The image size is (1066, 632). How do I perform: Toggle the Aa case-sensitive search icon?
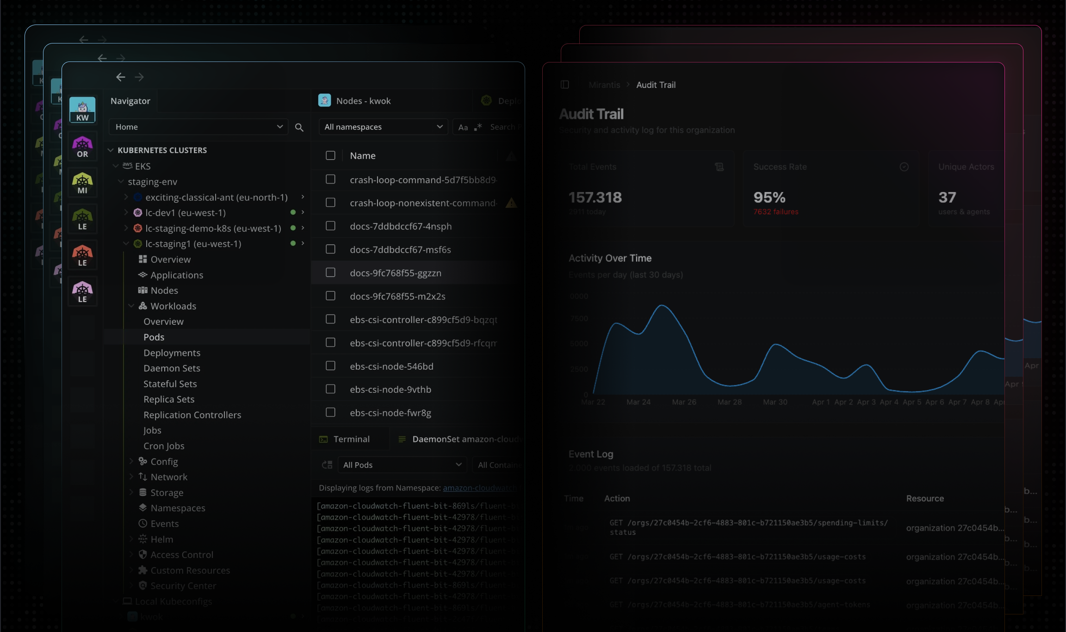463,127
